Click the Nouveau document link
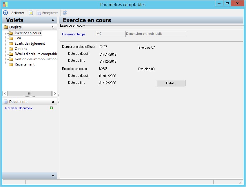The height and width of the screenshot is (187, 246). pyautogui.click(x=19, y=108)
